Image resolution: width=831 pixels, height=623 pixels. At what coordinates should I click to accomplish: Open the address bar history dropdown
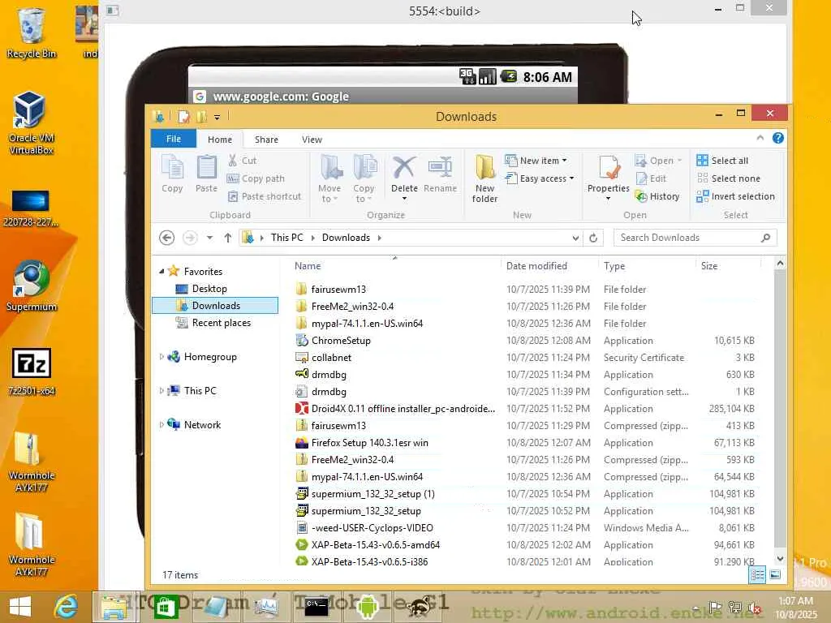[575, 238]
